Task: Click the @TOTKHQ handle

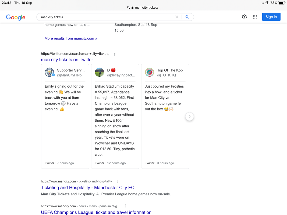Action: [x=166, y=75]
